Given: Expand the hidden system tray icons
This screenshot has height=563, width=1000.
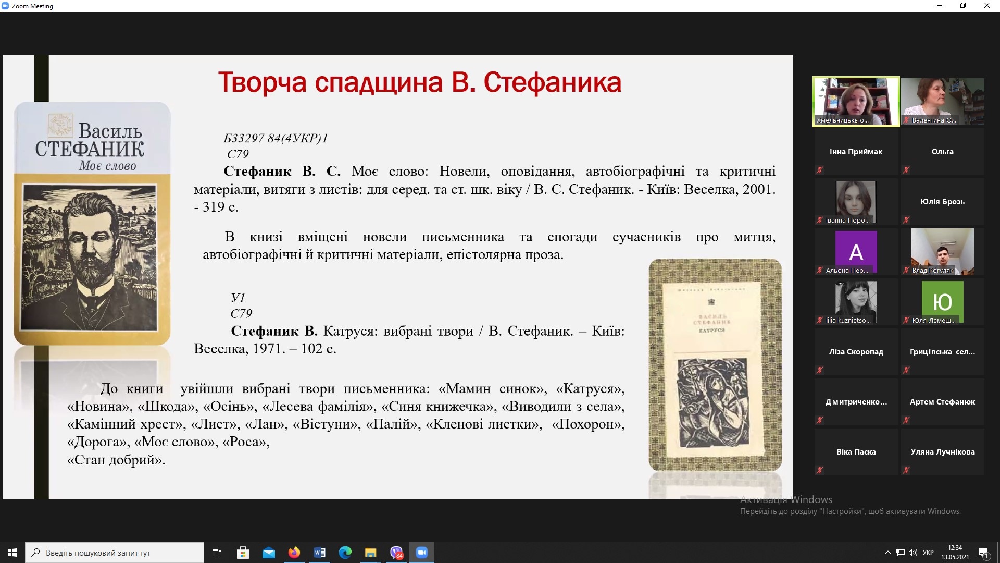Looking at the screenshot, I should point(888,553).
